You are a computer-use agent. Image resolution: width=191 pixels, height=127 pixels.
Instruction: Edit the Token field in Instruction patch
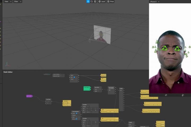[x=69, y=105]
